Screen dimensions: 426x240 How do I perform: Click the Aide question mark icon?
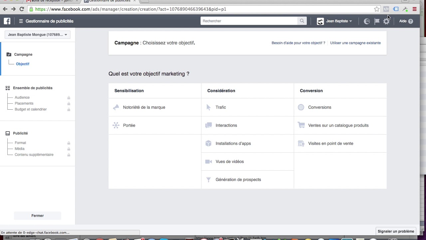click(x=411, y=21)
